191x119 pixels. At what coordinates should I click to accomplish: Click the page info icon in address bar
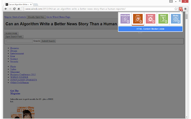24,9
